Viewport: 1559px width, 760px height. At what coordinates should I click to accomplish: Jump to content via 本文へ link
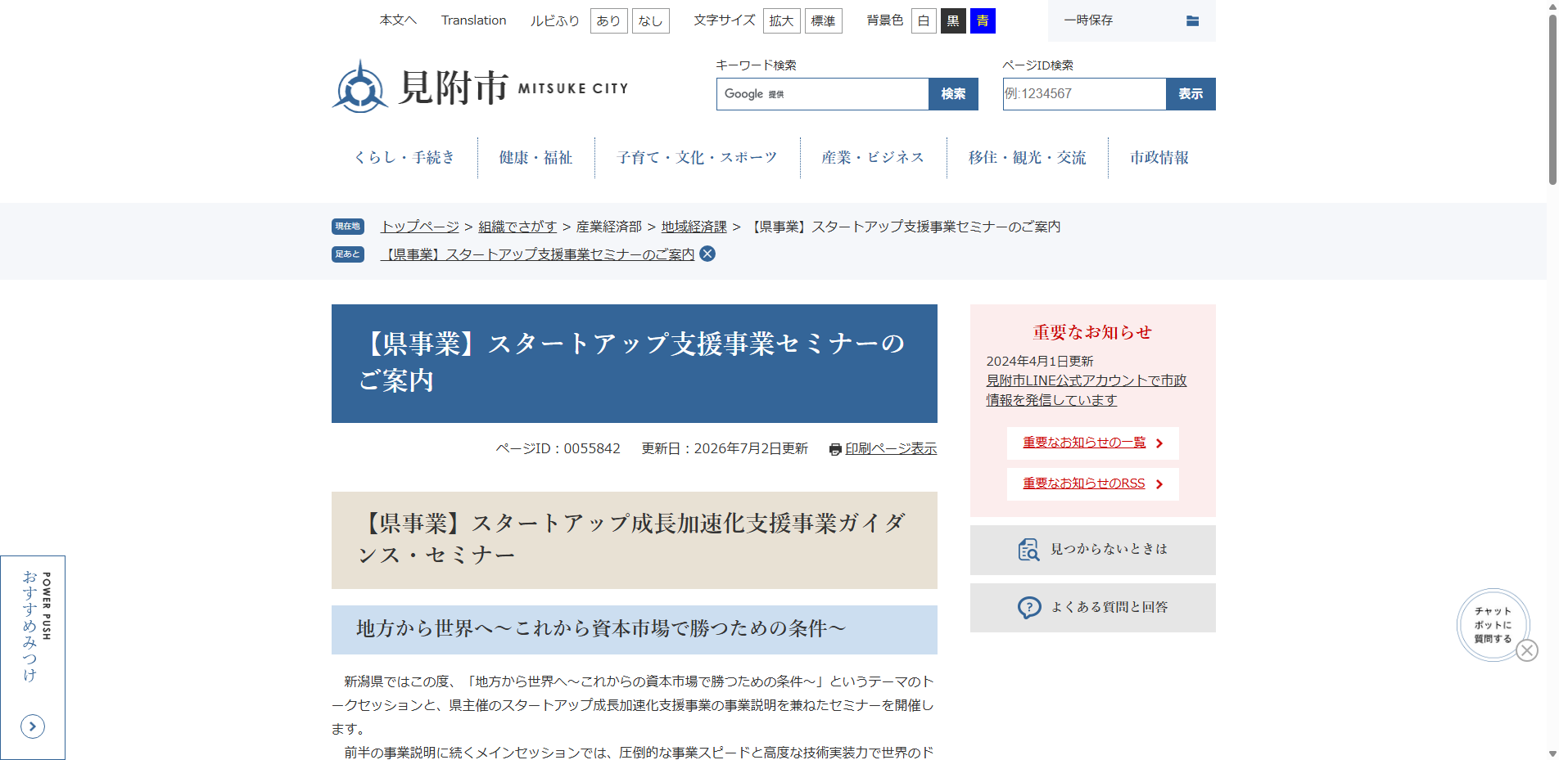(x=398, y=20)
